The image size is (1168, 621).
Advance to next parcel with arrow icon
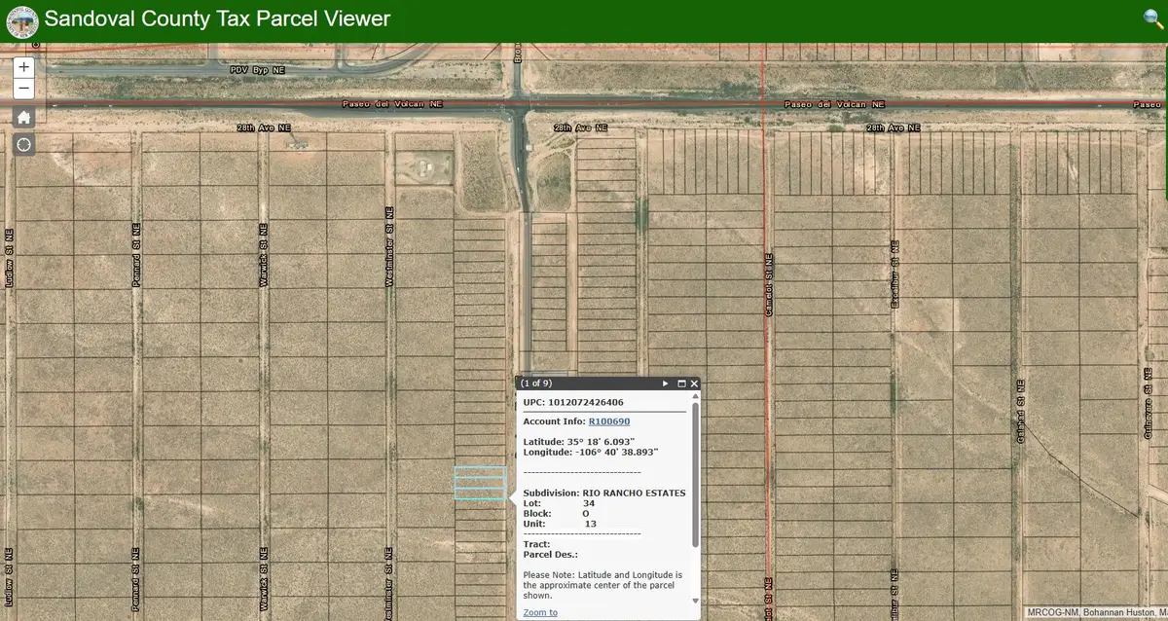[665, 384]
